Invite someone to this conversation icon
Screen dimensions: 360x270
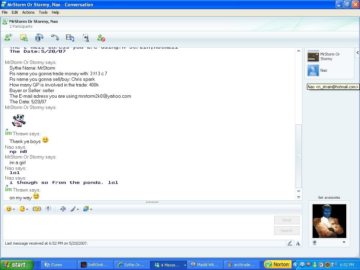click(x=8, y=37)
